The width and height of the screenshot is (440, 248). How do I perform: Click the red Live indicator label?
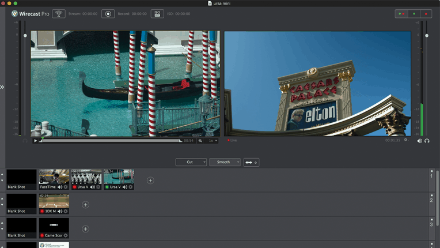(x=232, y=140)
